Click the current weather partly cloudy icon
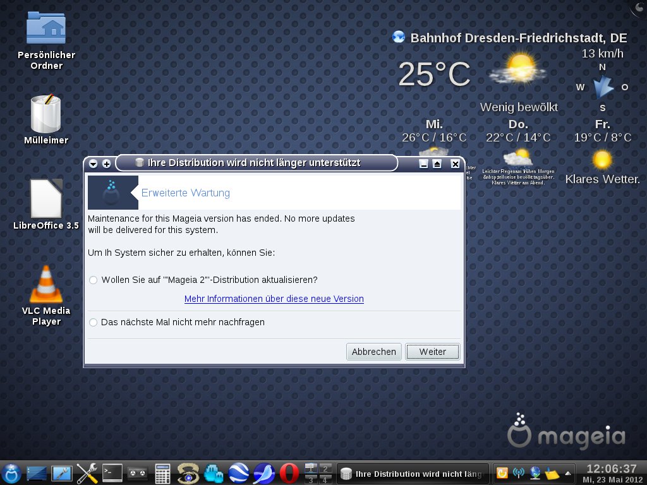Image resolution: width=647 pixels, height=485 pixels. tap(518, 68)
